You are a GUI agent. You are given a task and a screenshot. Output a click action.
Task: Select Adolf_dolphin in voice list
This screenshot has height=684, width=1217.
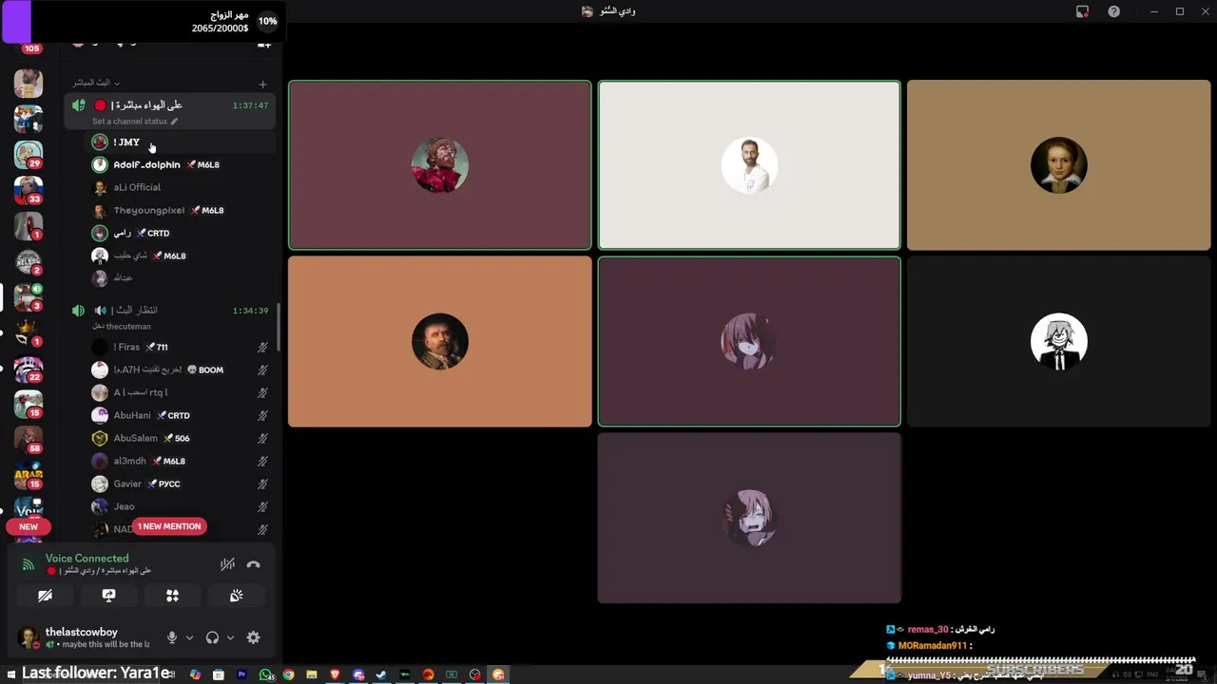point(181,164)
